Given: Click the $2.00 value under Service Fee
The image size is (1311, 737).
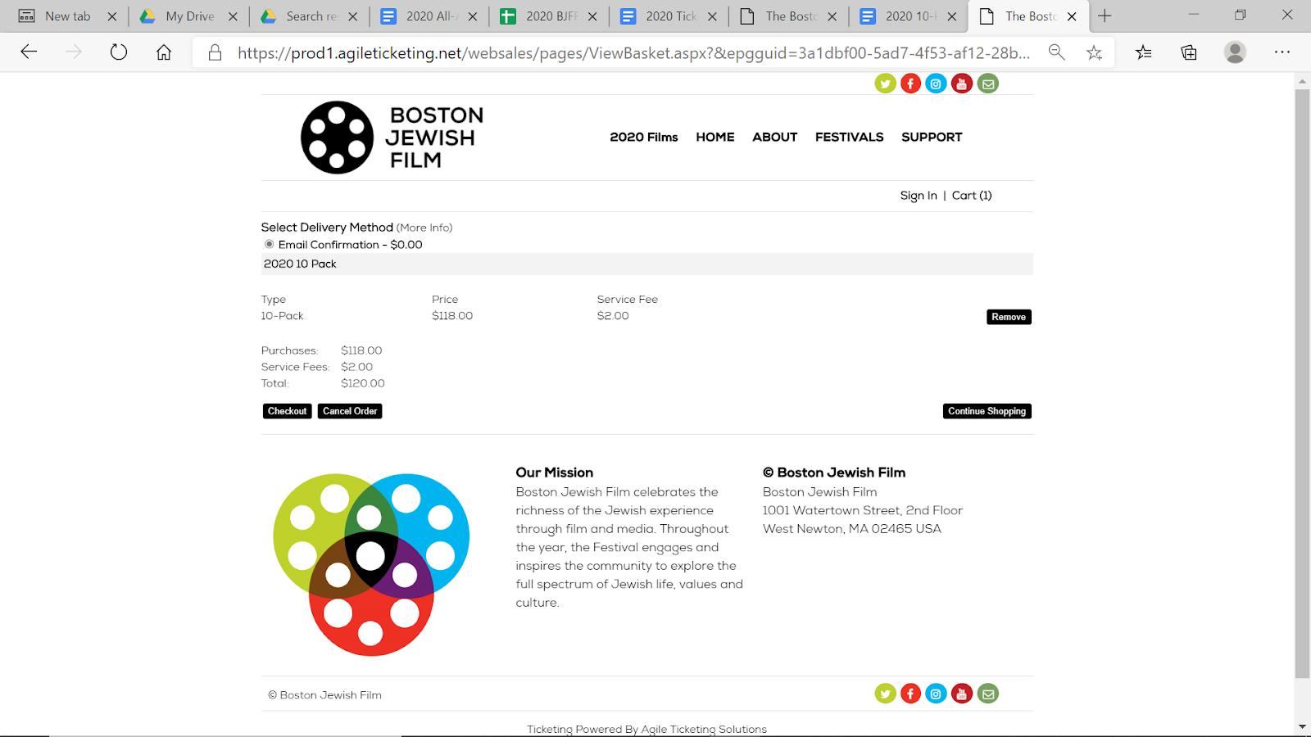Looking at the screenshot, I should pyautogui.click(x=613, y=315).
